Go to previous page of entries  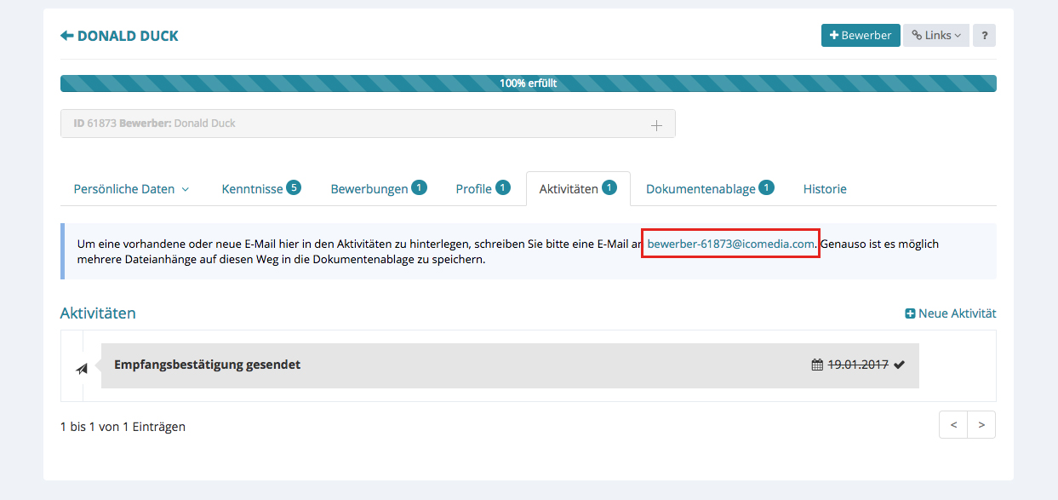pyautogui.click(x=953, y=425)
